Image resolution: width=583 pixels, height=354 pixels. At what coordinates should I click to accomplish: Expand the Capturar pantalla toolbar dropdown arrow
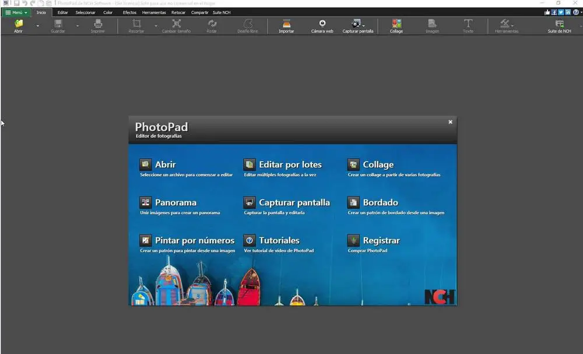[x=363, y=26]
